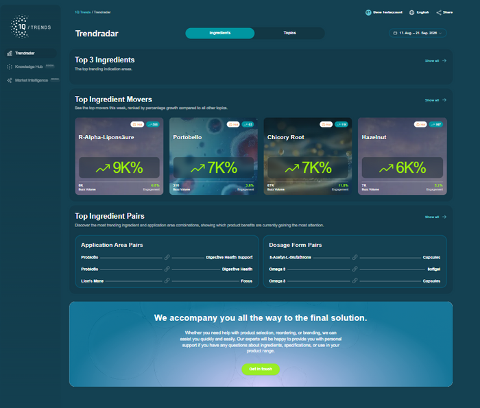Open the English language selector

click(x=420, y=12)
